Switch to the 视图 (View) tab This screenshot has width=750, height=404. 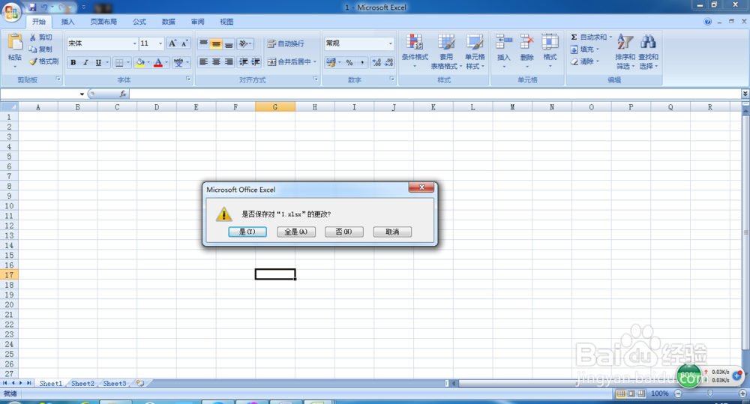[x=226, y=22]
